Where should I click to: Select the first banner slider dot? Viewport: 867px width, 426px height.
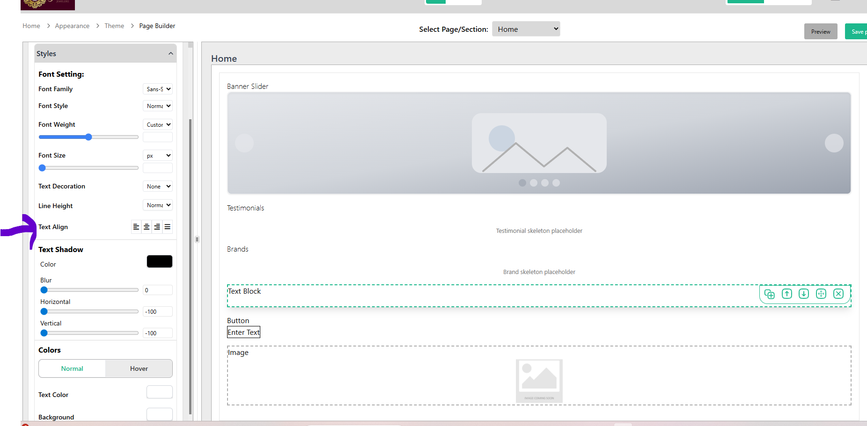point(522,183)
